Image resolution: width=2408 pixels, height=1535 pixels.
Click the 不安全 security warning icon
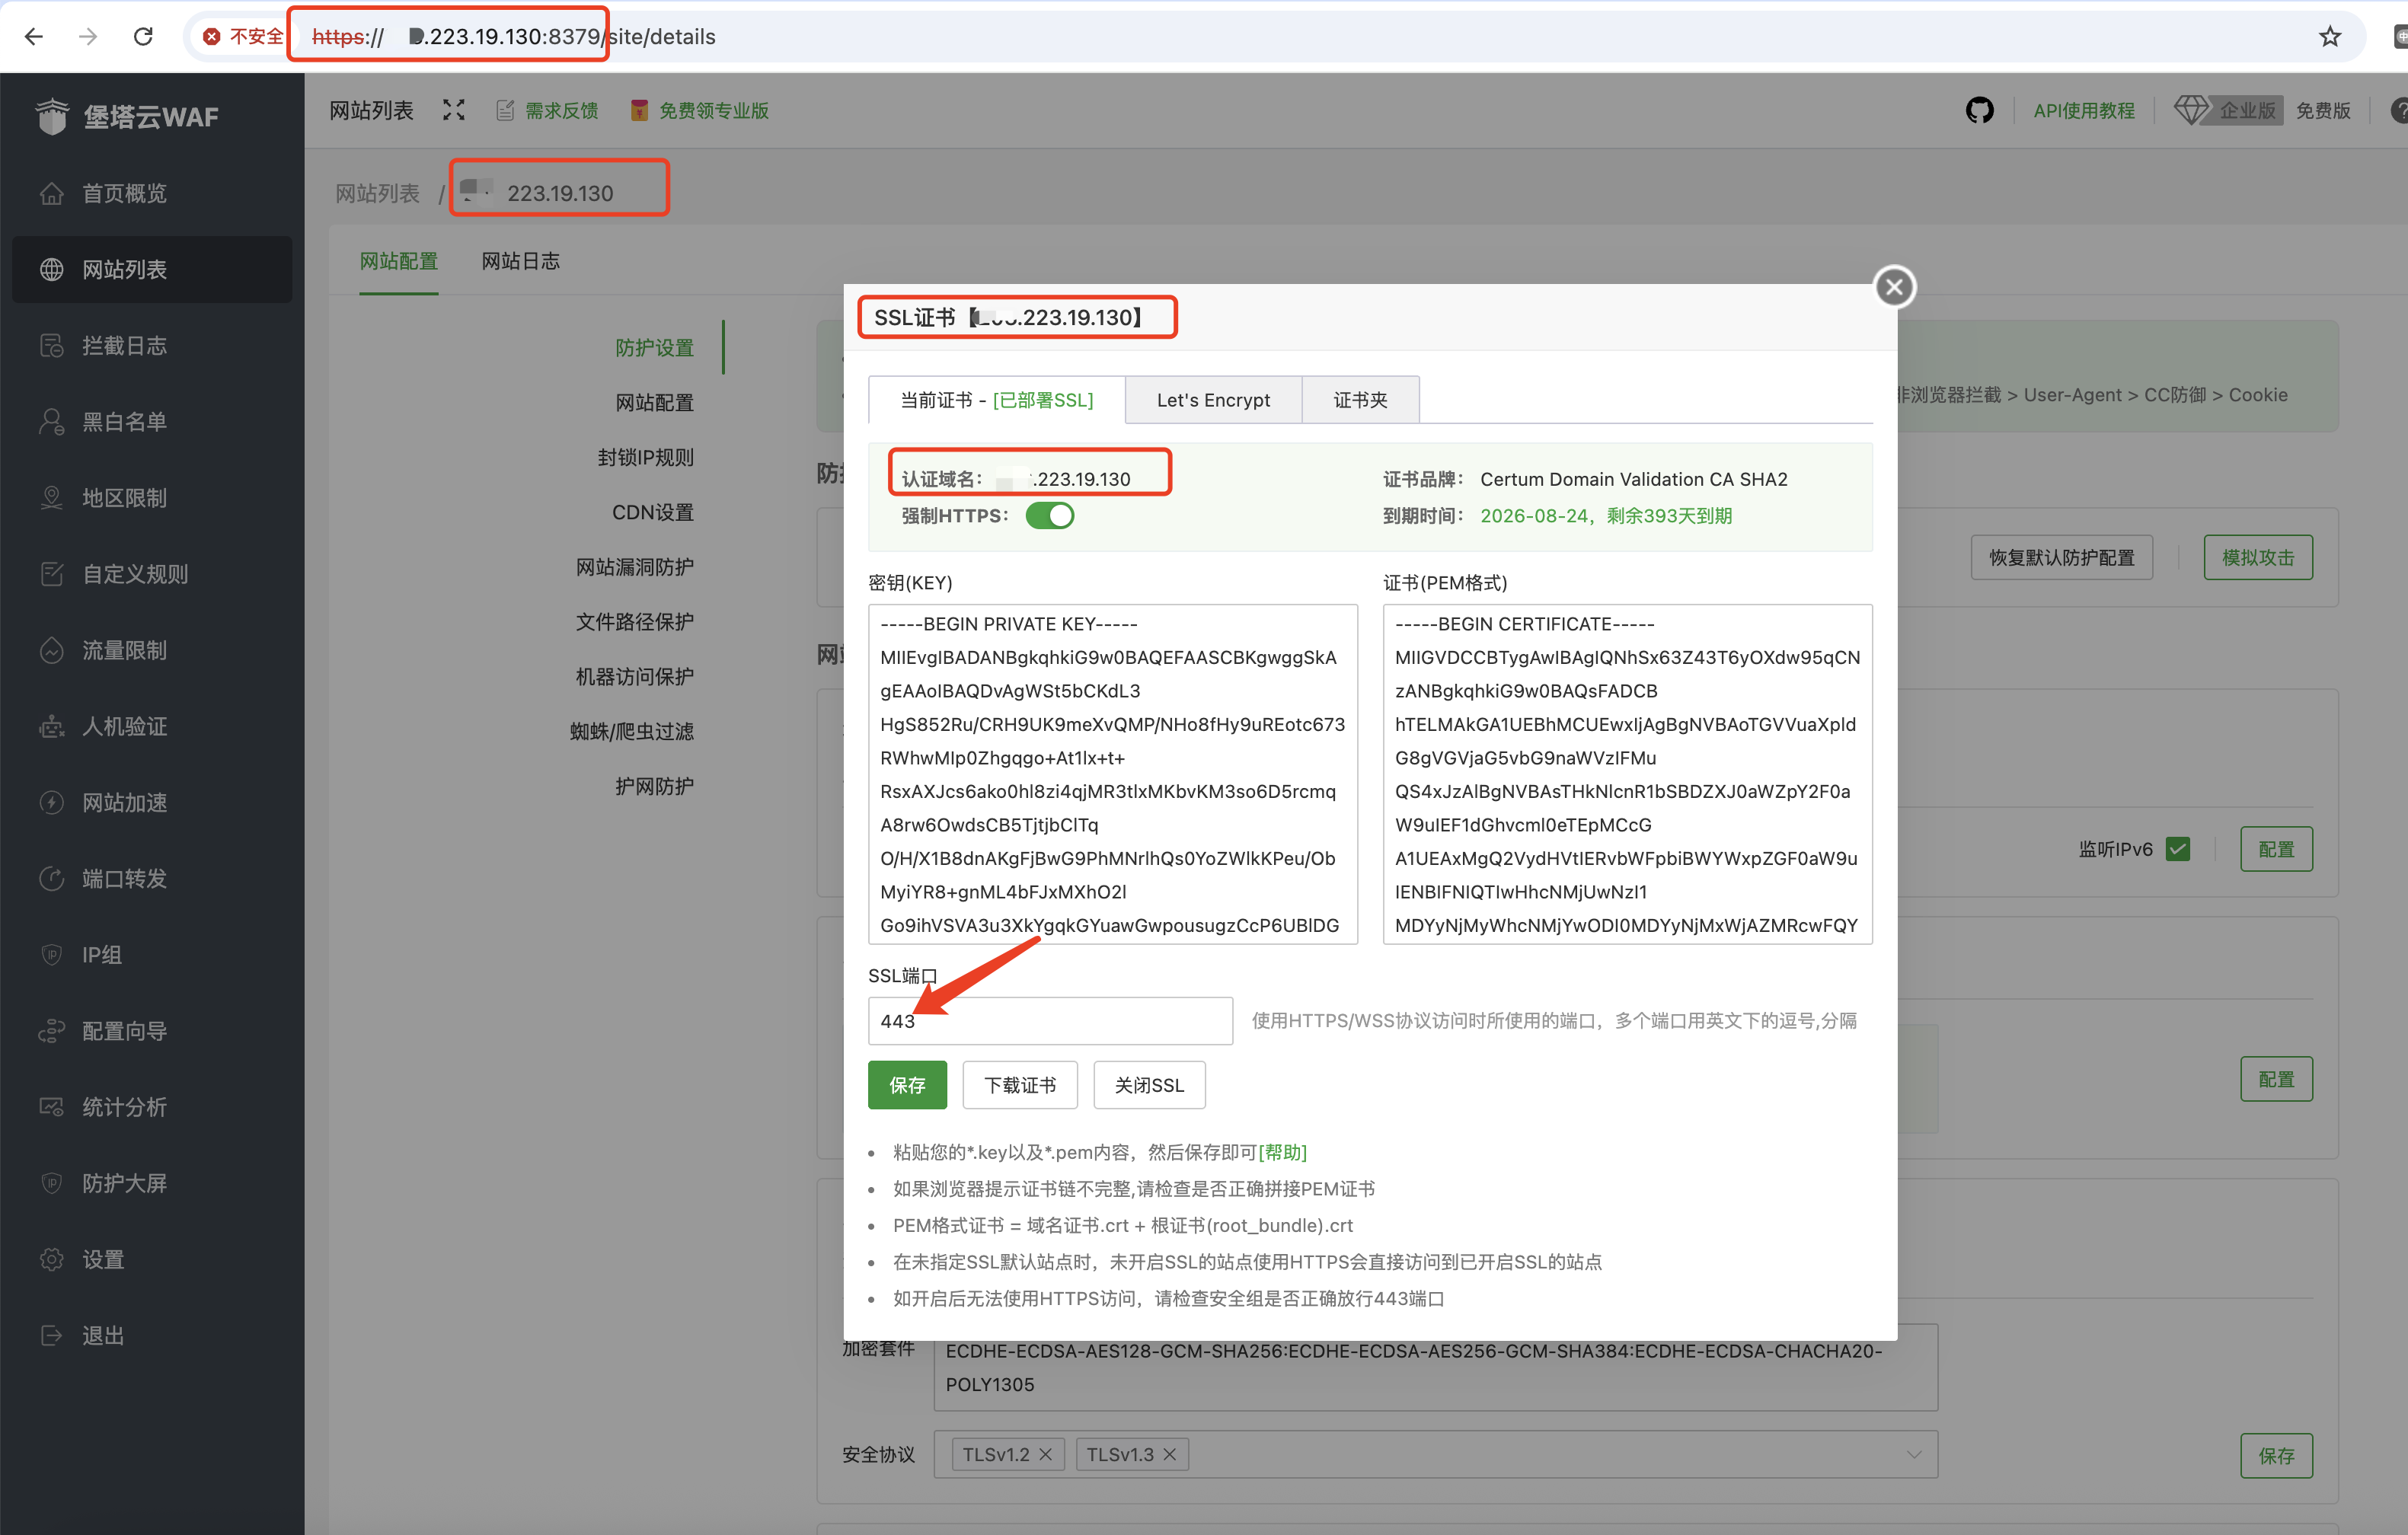[x=211, y=37]
